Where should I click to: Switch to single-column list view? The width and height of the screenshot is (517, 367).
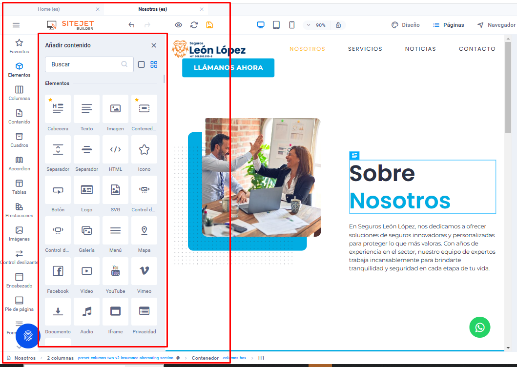pos(141,64)
